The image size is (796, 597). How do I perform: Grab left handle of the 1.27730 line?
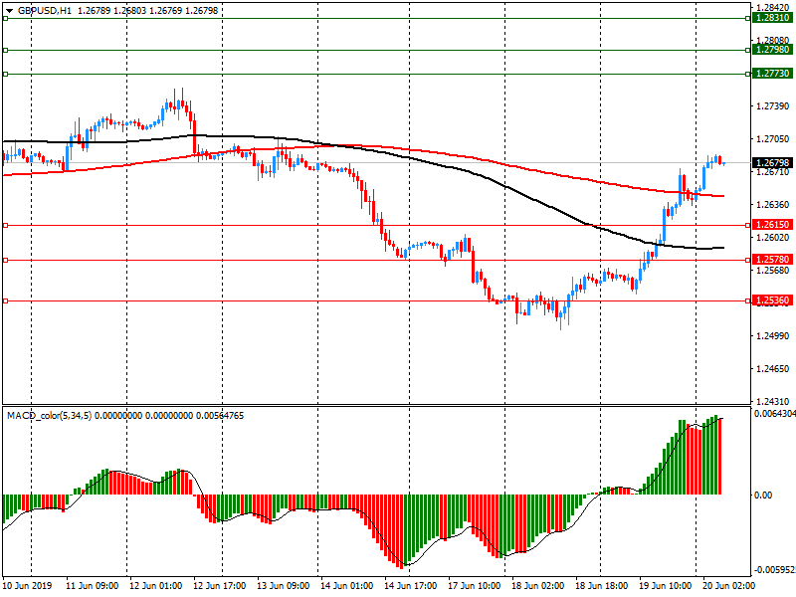click(6, 74)
